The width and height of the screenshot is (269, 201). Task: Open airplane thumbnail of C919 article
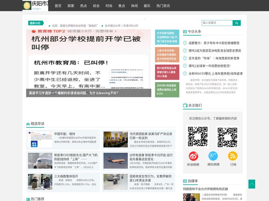(x=40, y=161)
